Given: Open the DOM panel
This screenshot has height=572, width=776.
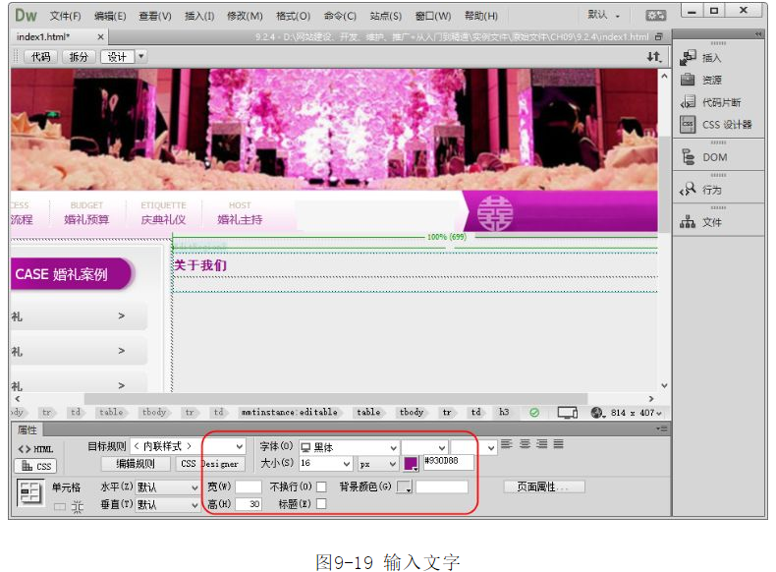Looking at the screenshot, I should click(714, 157).
